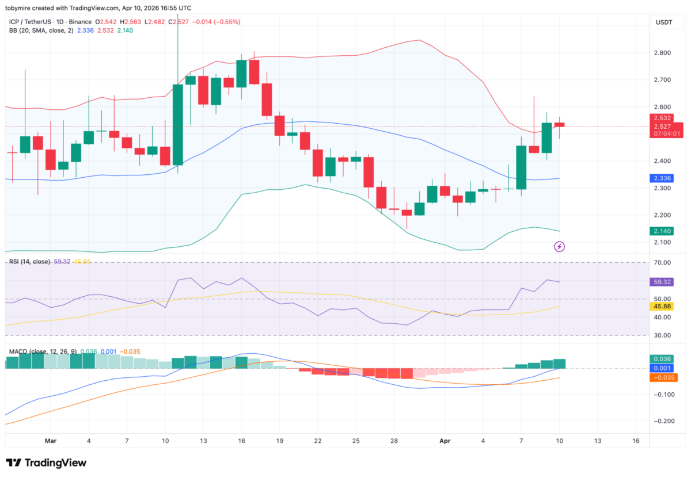
Task: Select the RSI (14, close) indicator legend
Action: click(29, 262)
